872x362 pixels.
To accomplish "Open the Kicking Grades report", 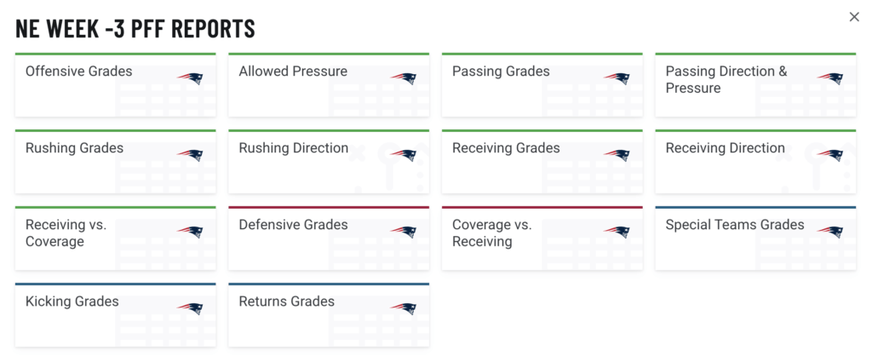I will 72,302.
